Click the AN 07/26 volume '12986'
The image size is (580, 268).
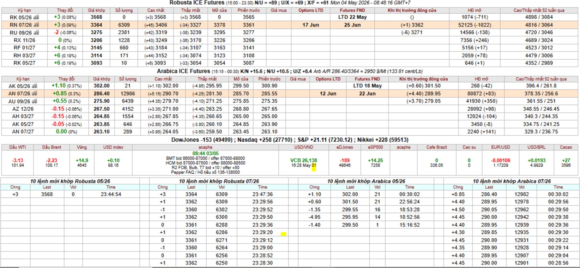coord(128,94)
